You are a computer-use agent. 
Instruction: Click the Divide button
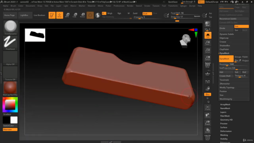[226, 28]
